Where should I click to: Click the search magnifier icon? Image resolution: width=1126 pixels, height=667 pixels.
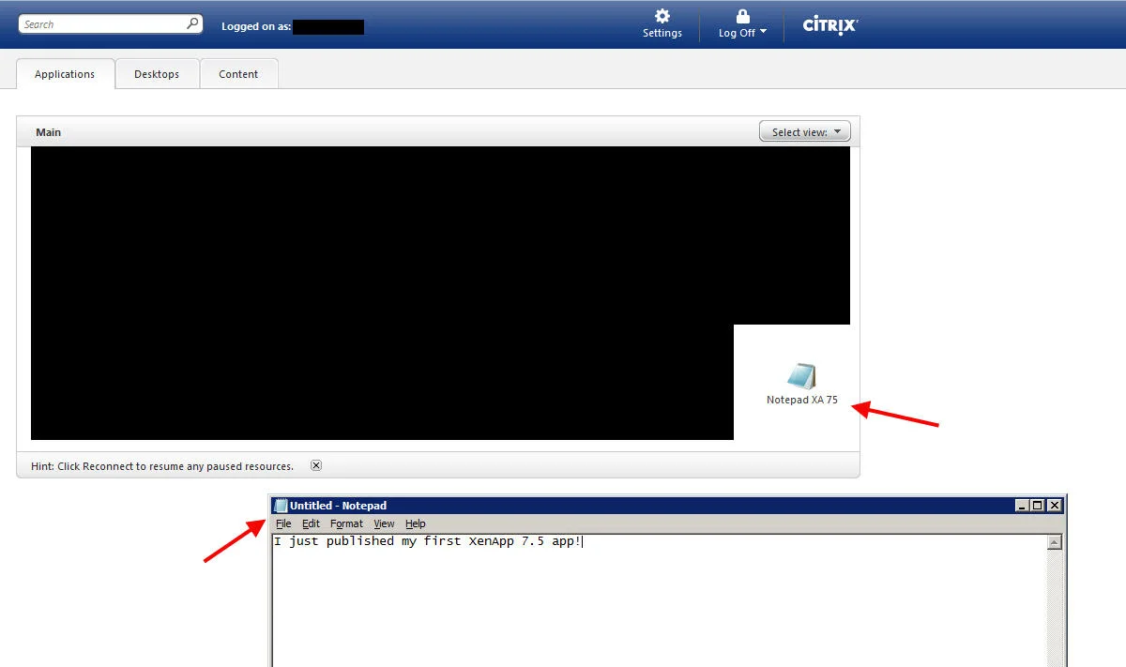192,23
